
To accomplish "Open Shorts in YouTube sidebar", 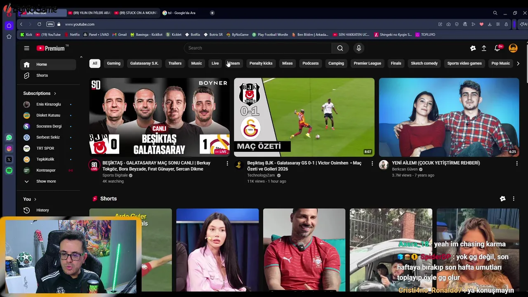I will pos(48,75).
